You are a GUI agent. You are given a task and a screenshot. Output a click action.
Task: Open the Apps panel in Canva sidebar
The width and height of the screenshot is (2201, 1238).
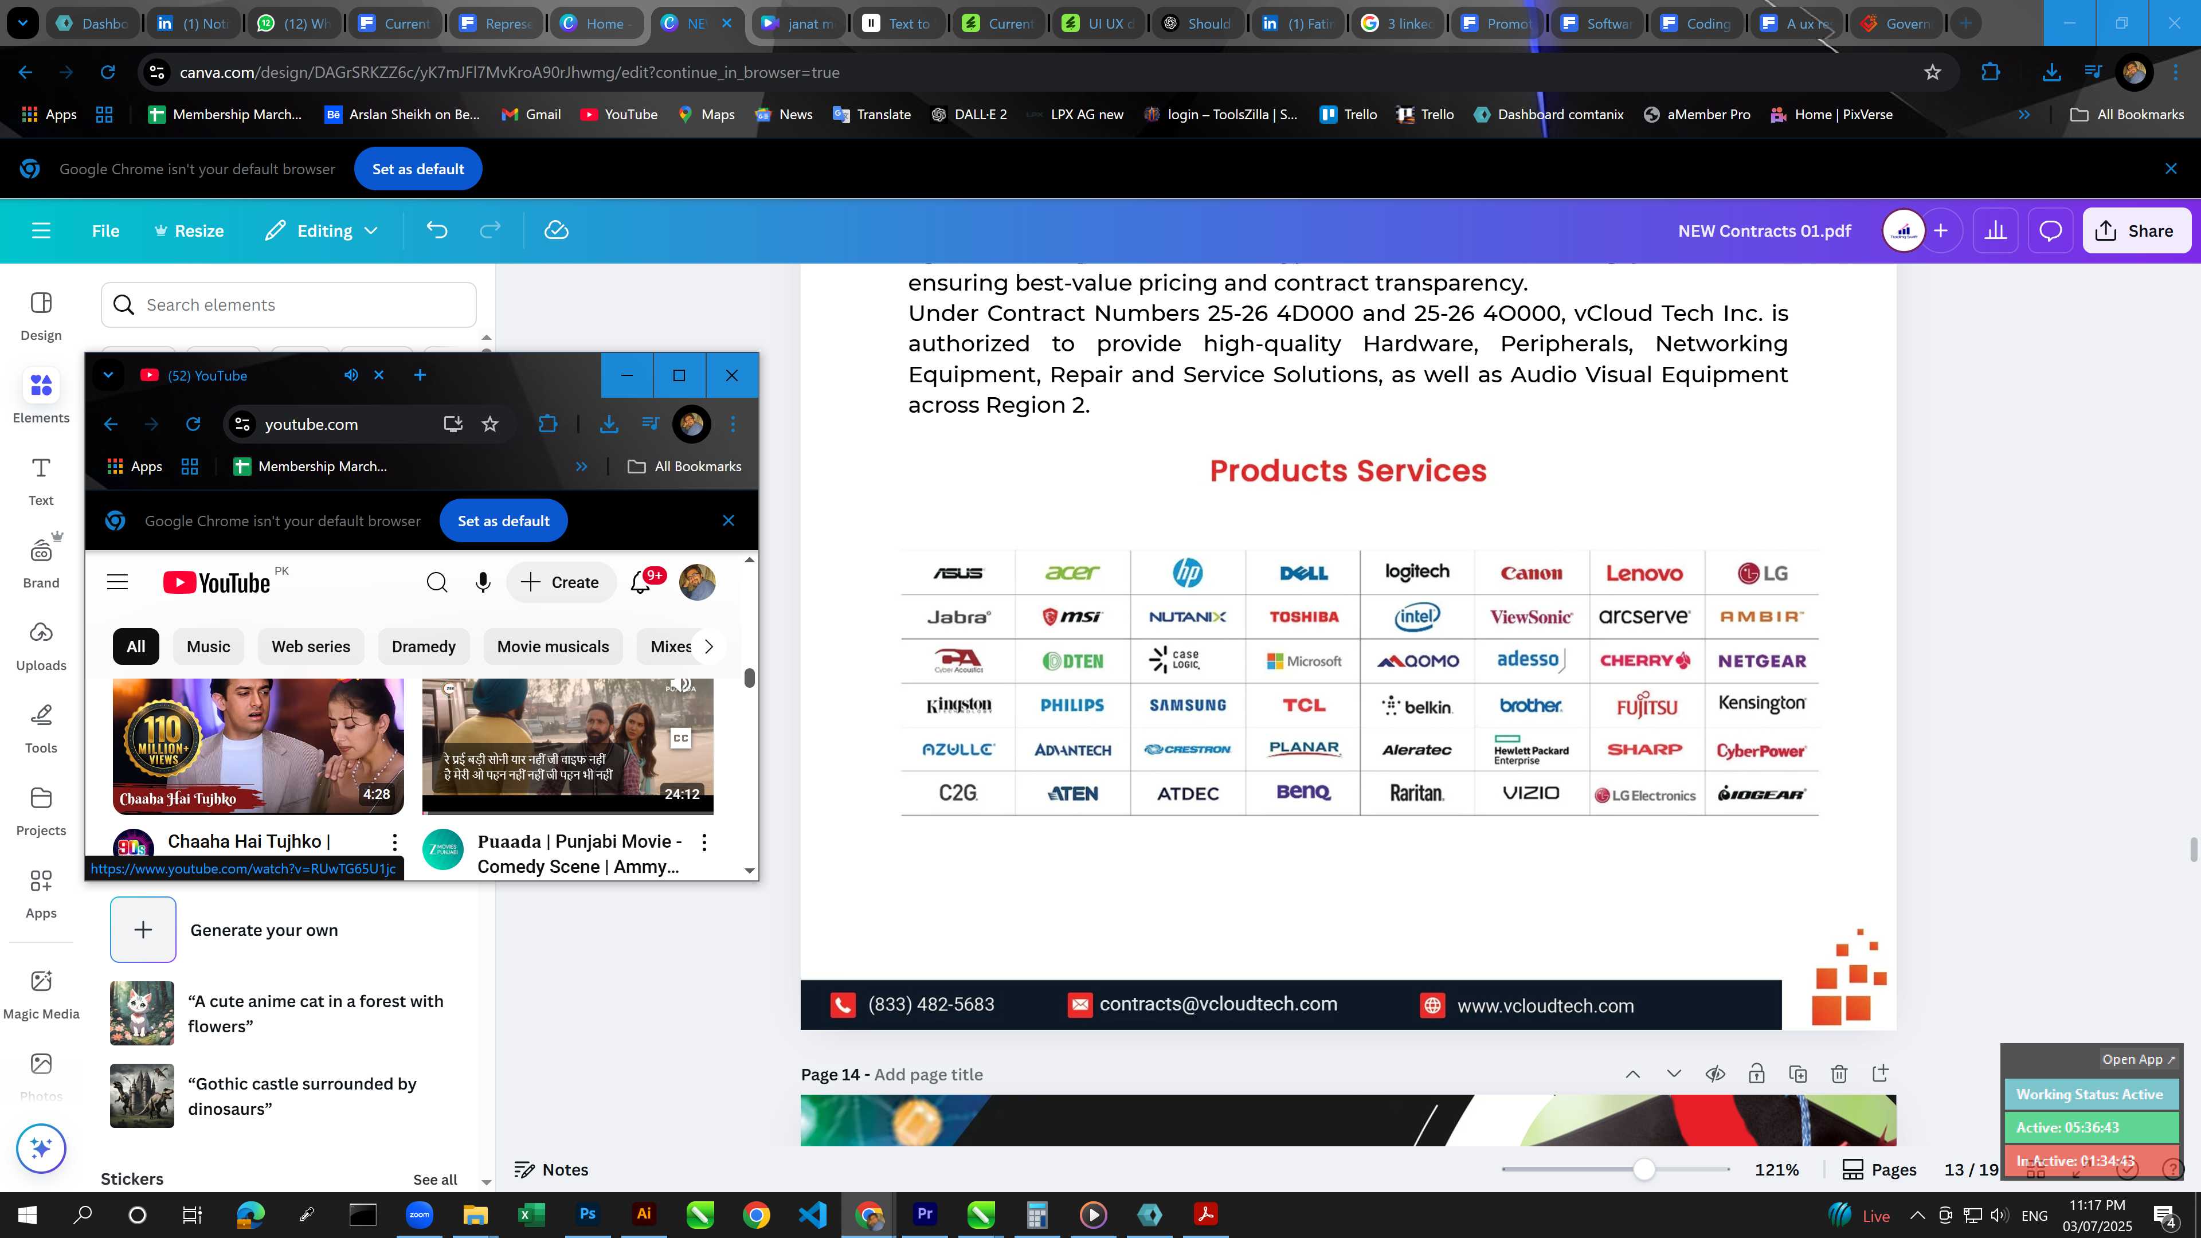click(41, 894)
